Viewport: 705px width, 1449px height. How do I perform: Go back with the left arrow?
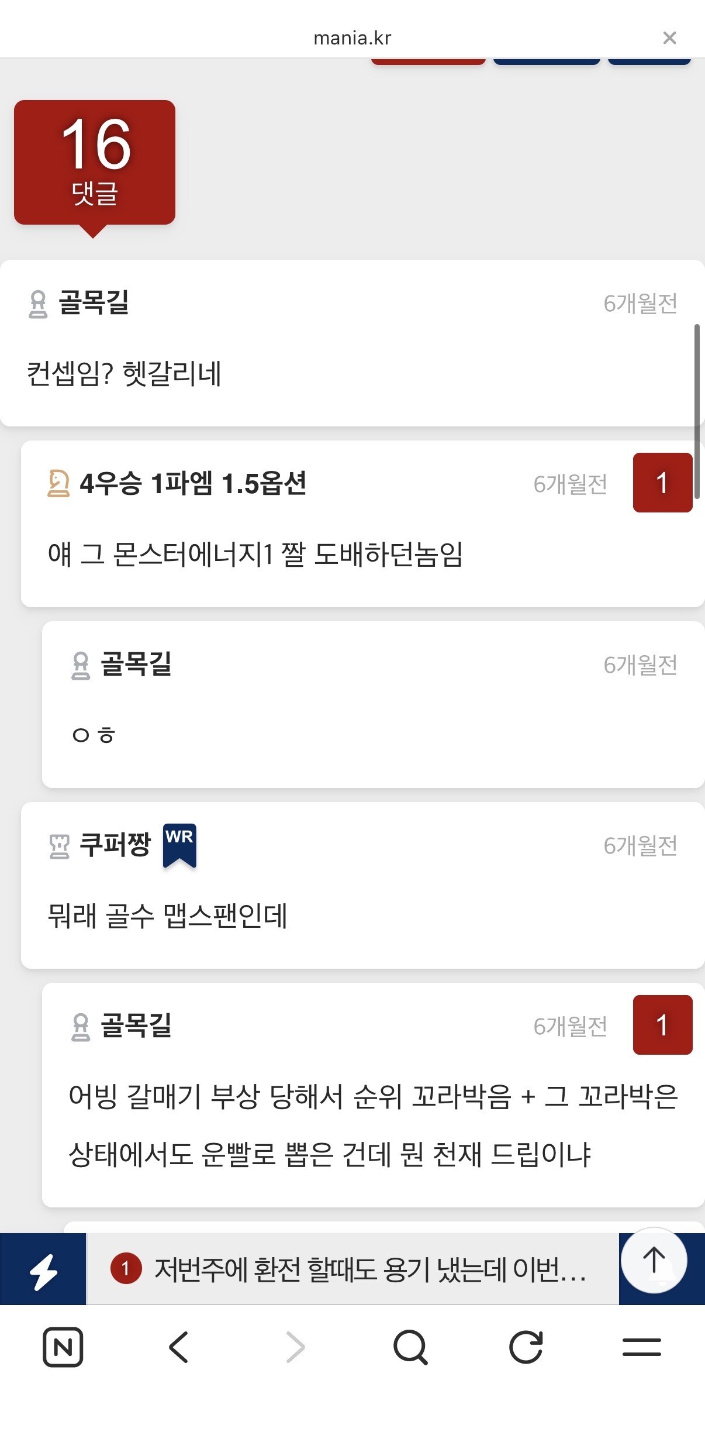(178, 1347)
